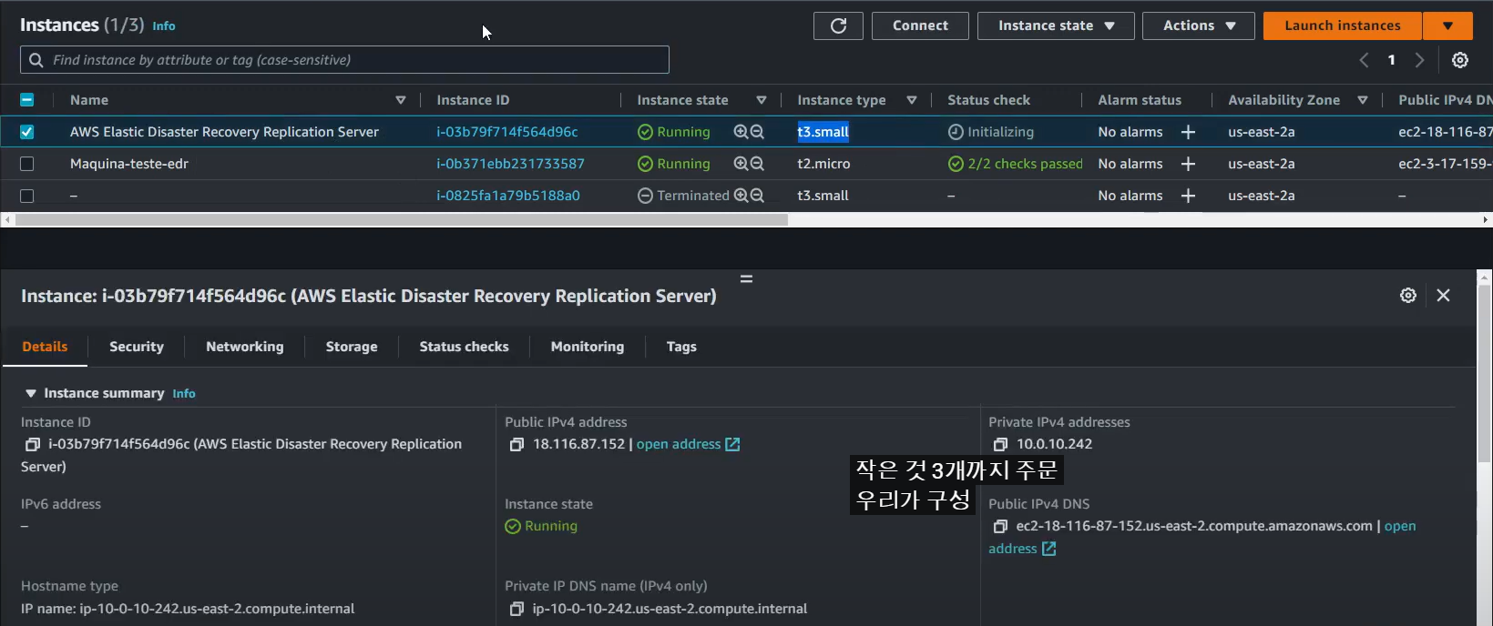1493x626 pixels.
Task: Open instance details panel settings gear
Action: (1408, 295)
